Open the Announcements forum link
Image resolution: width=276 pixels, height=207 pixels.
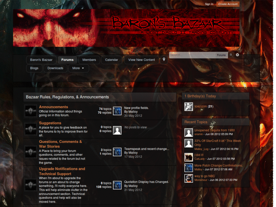pyautogui.click(x=53, y=107)
